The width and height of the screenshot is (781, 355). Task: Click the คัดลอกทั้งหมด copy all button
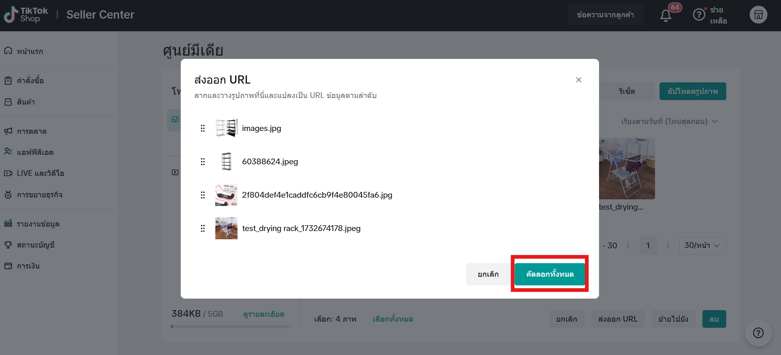pos(550,274)
